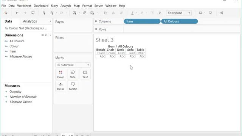
Task: Open the File menu
Action: click(x=3, y=6)
